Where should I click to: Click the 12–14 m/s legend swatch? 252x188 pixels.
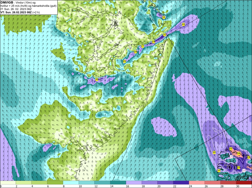(x=102, y=182)
